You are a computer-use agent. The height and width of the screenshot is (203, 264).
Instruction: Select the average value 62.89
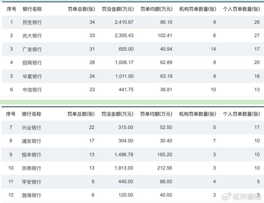[x=166, y=63]
